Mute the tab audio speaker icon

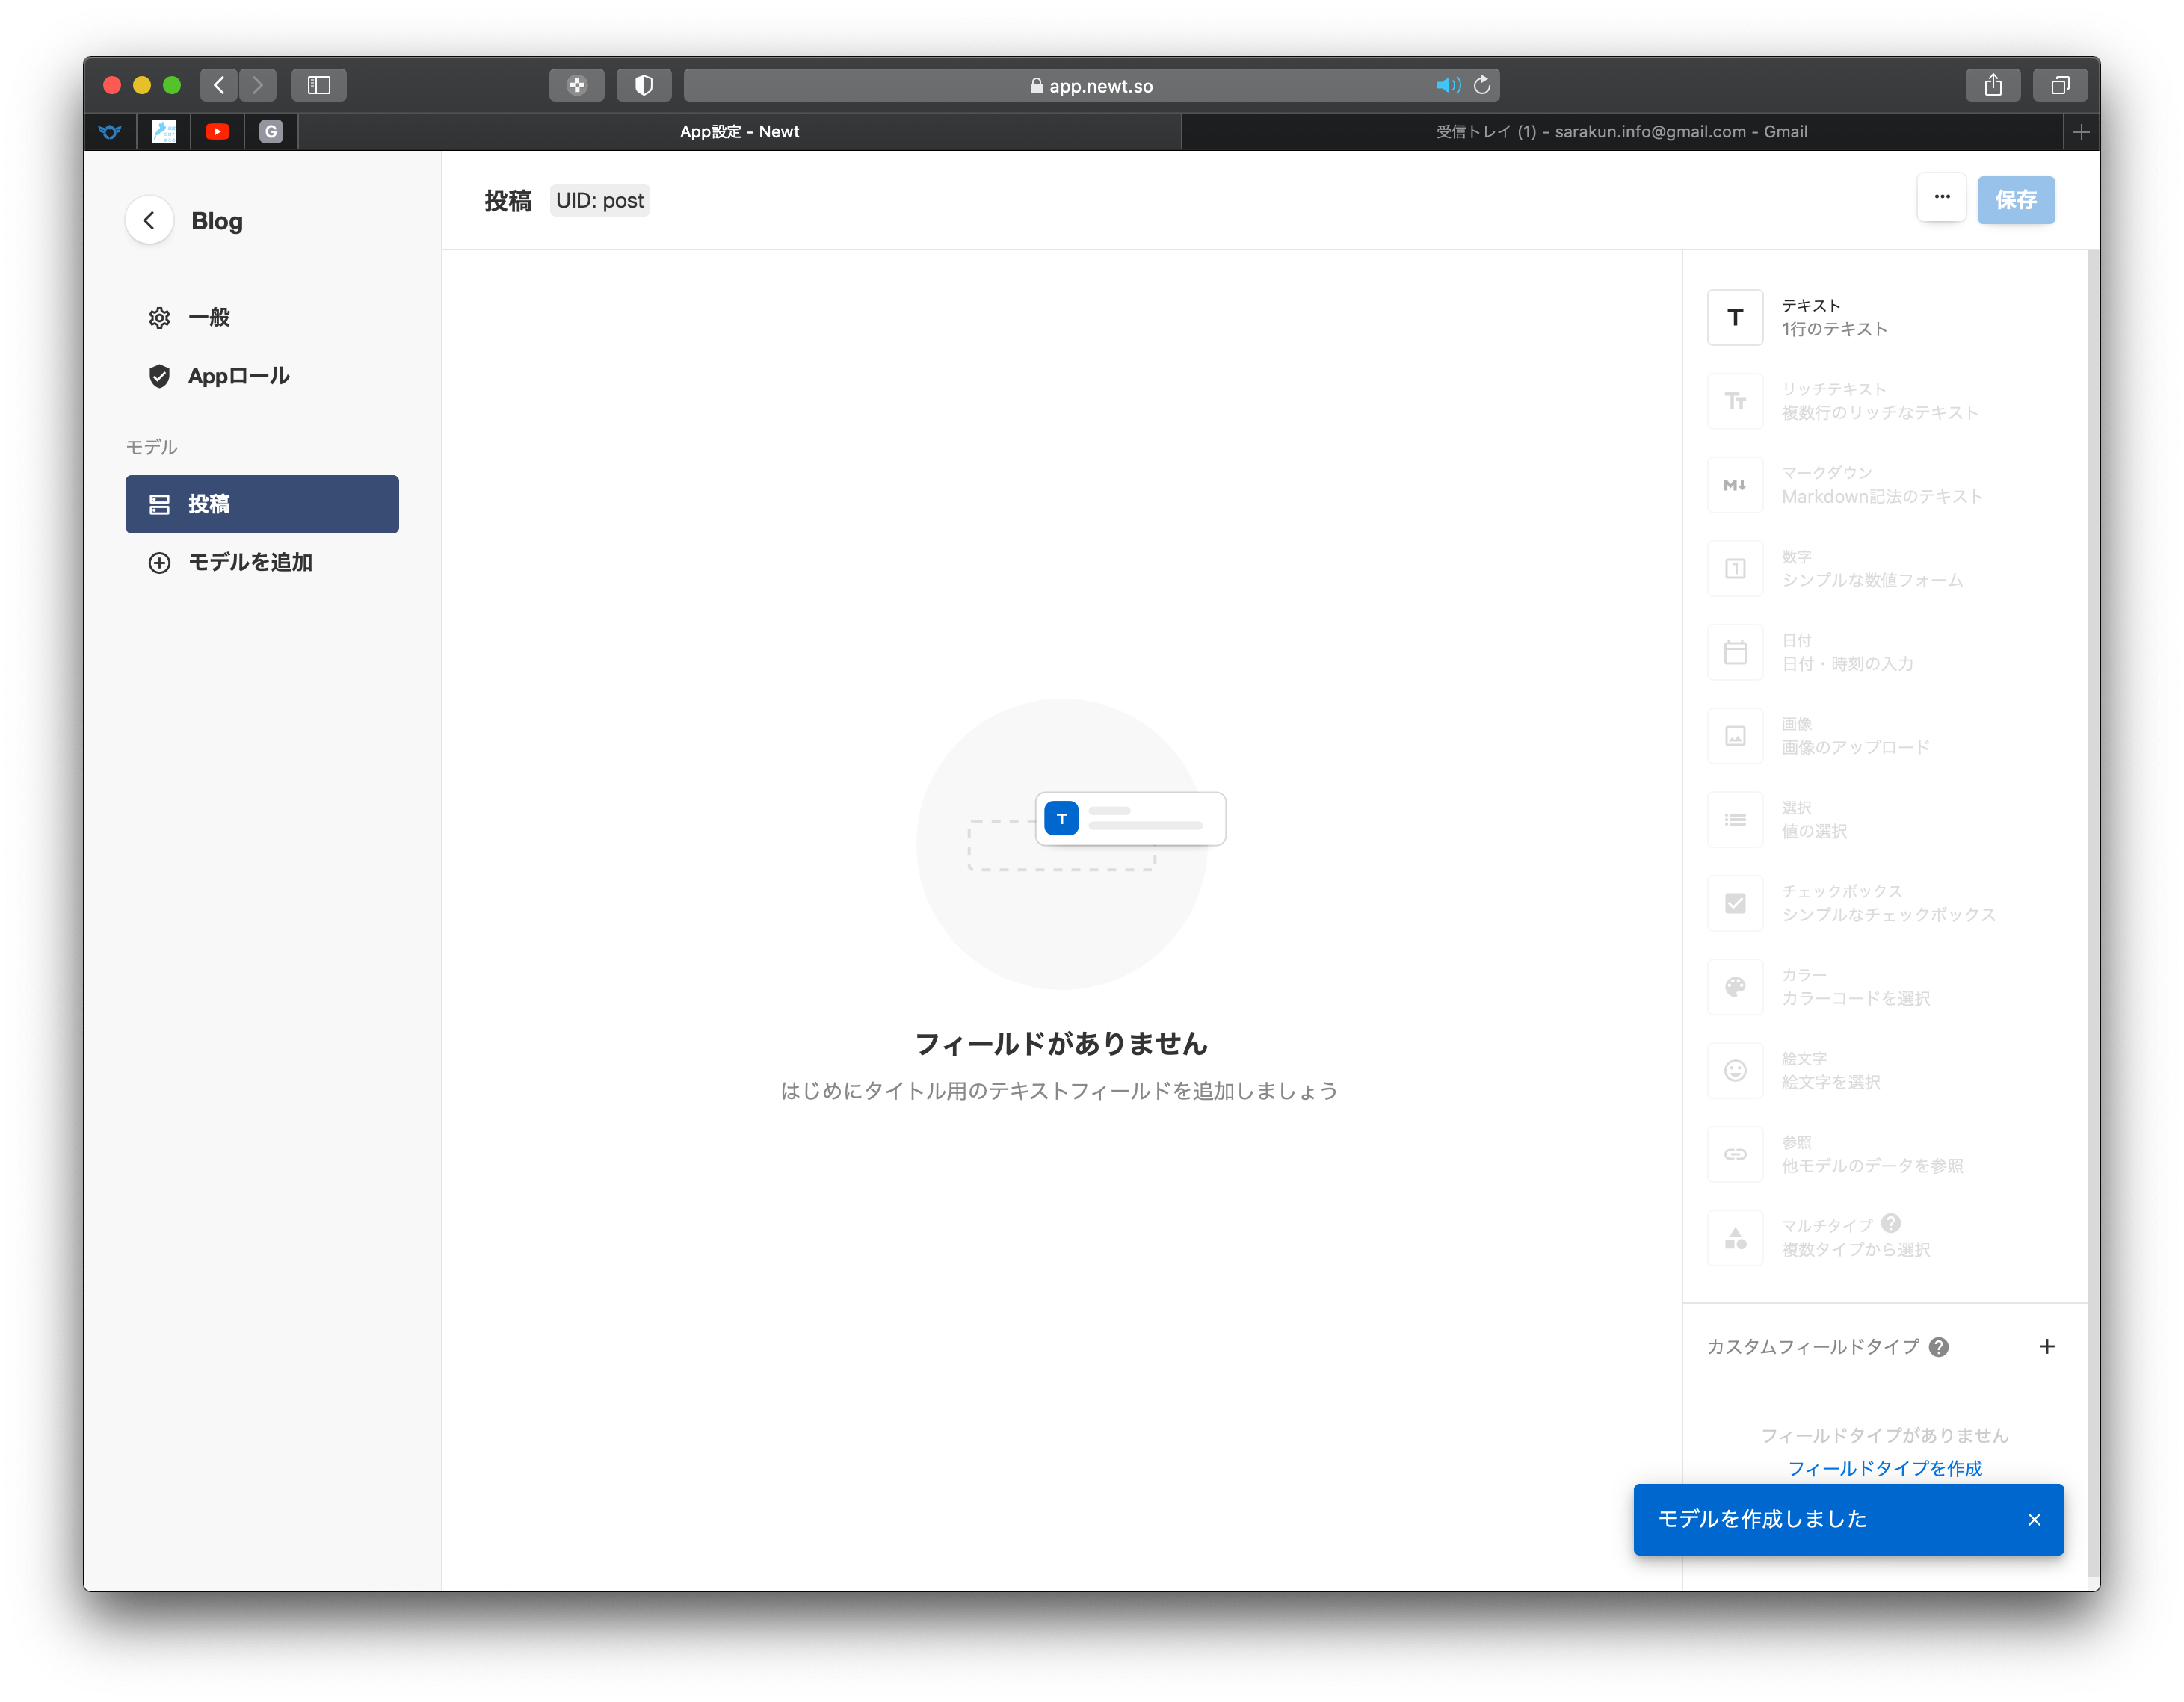click(1448, 85)
